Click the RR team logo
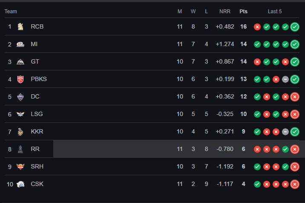This screenshot has height=203, width=305. click(20, 149)
